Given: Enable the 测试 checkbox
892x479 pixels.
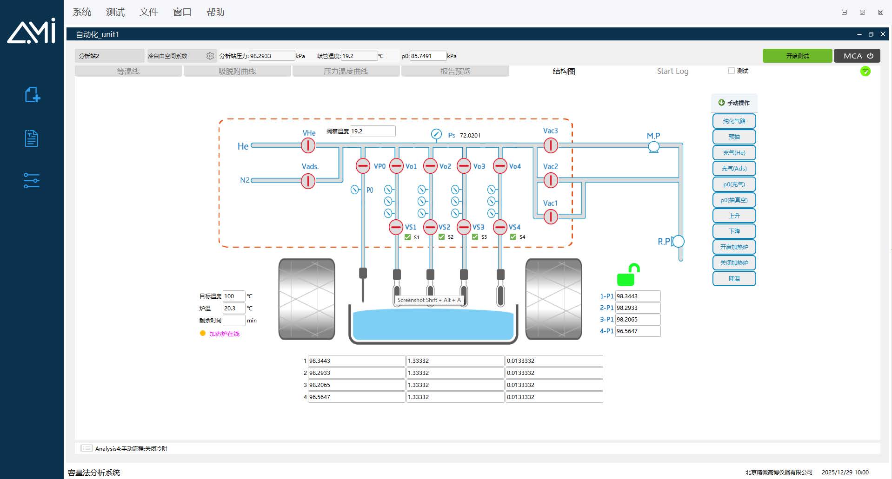Looking at the screenshot, I should click(732, 71).
